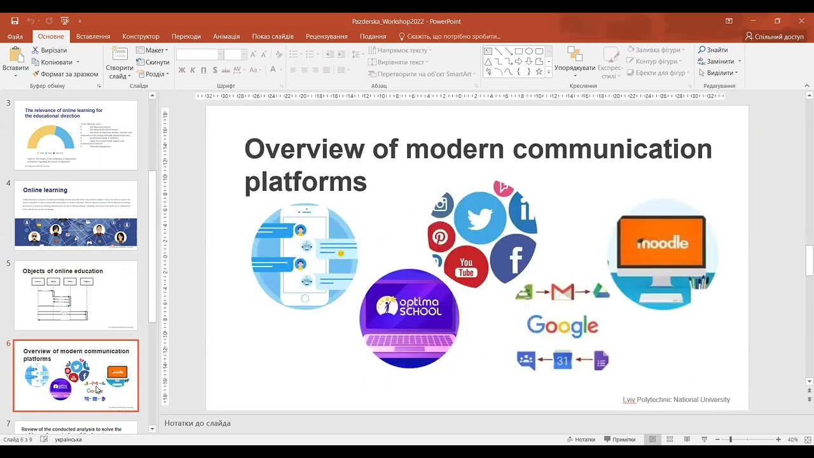Choose the right arrow block shape
Viewport: 814px width, 458px height.
pos(519,62)
